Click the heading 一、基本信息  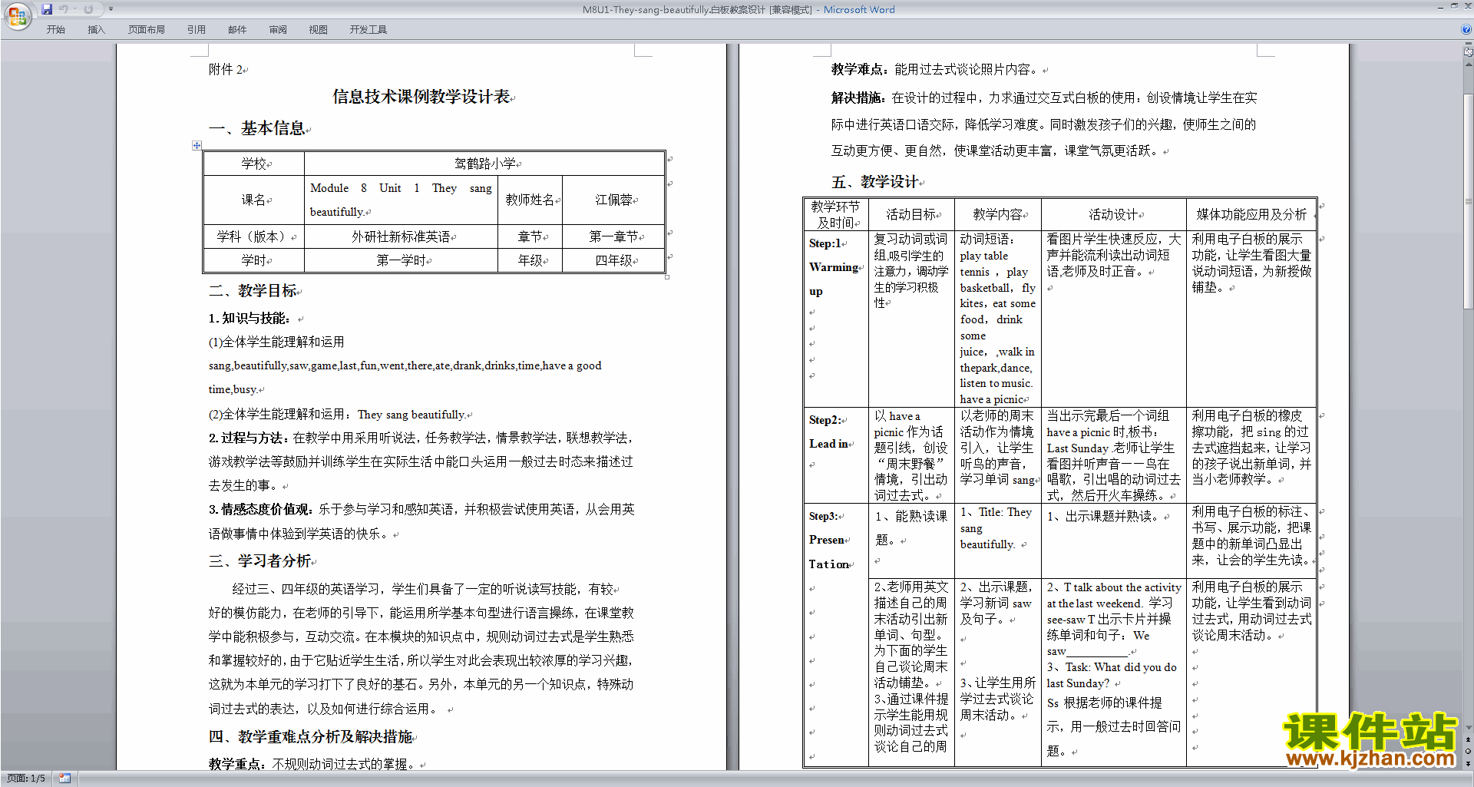pyautogui.click(x=257, y=128)
